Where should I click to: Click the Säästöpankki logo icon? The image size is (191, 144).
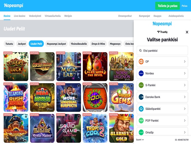coord(141,109)
